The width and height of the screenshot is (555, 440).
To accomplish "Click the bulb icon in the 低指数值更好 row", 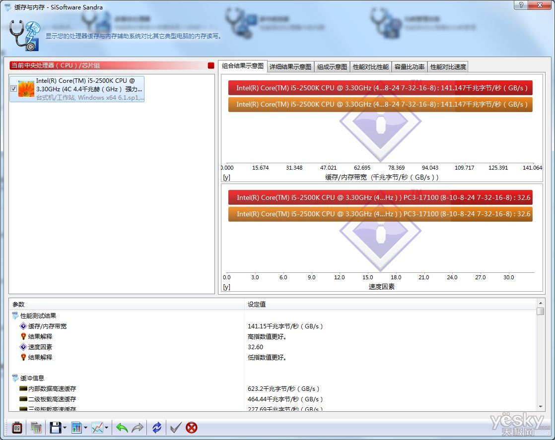I will coord(23,357).
